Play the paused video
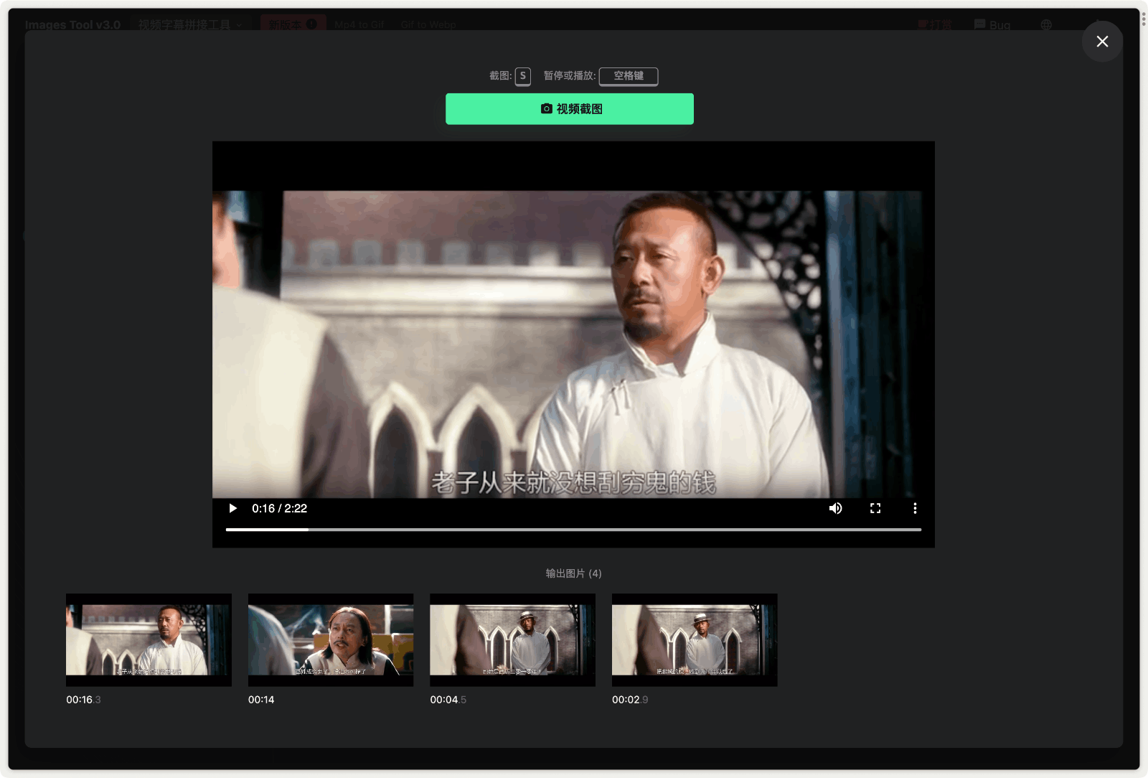 [x=232, y=508]
